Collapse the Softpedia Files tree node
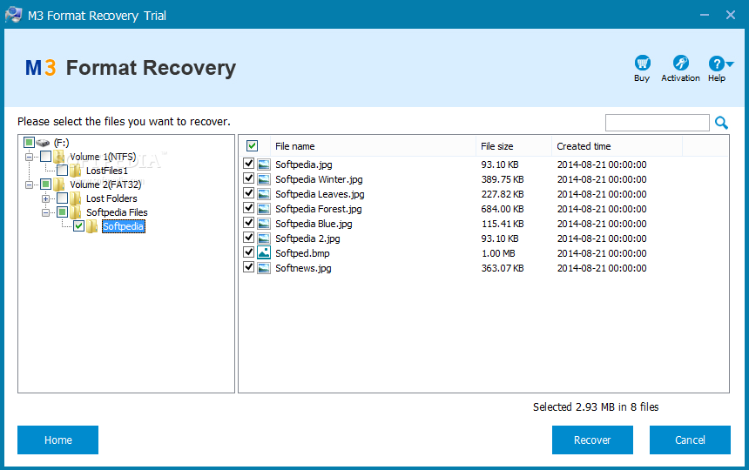Image resolution: width=749 pixels, height=470 pixels. (x=45, y=211)
